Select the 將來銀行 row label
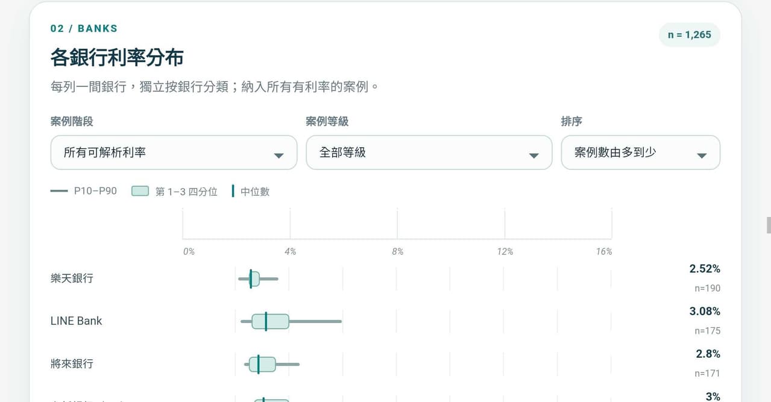 coord(72,364)
